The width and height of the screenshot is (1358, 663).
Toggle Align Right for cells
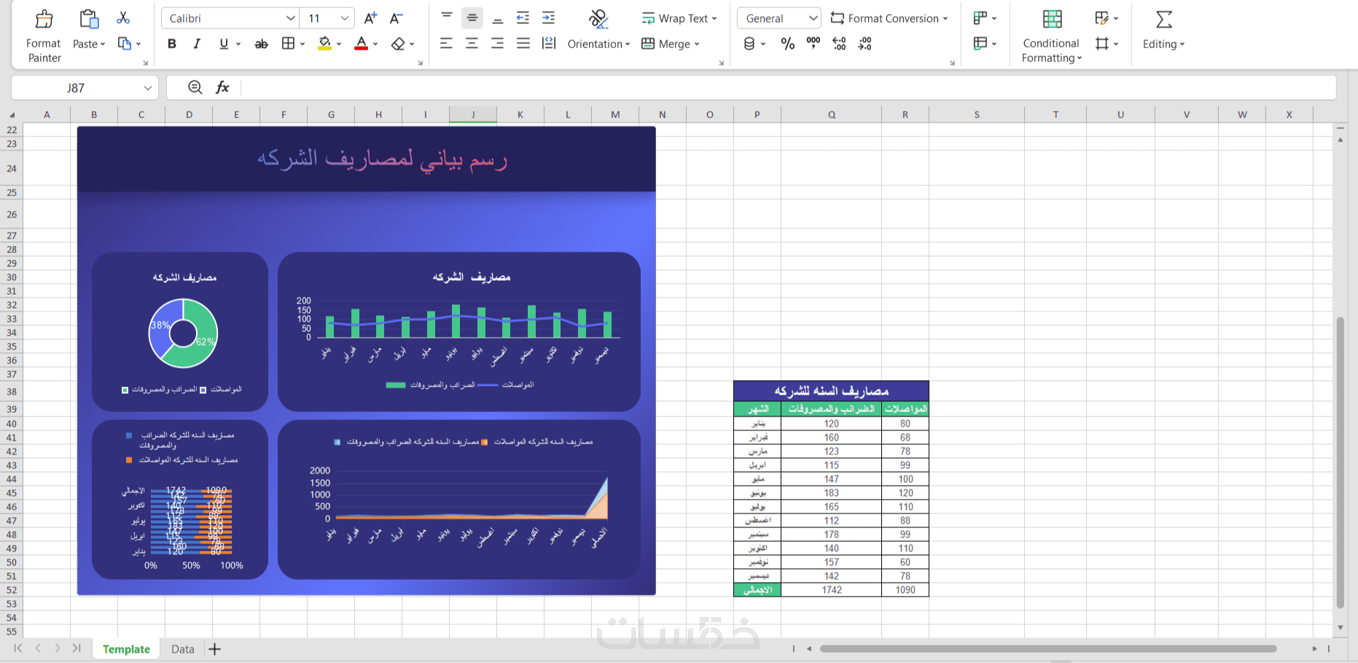click(498, 44)
